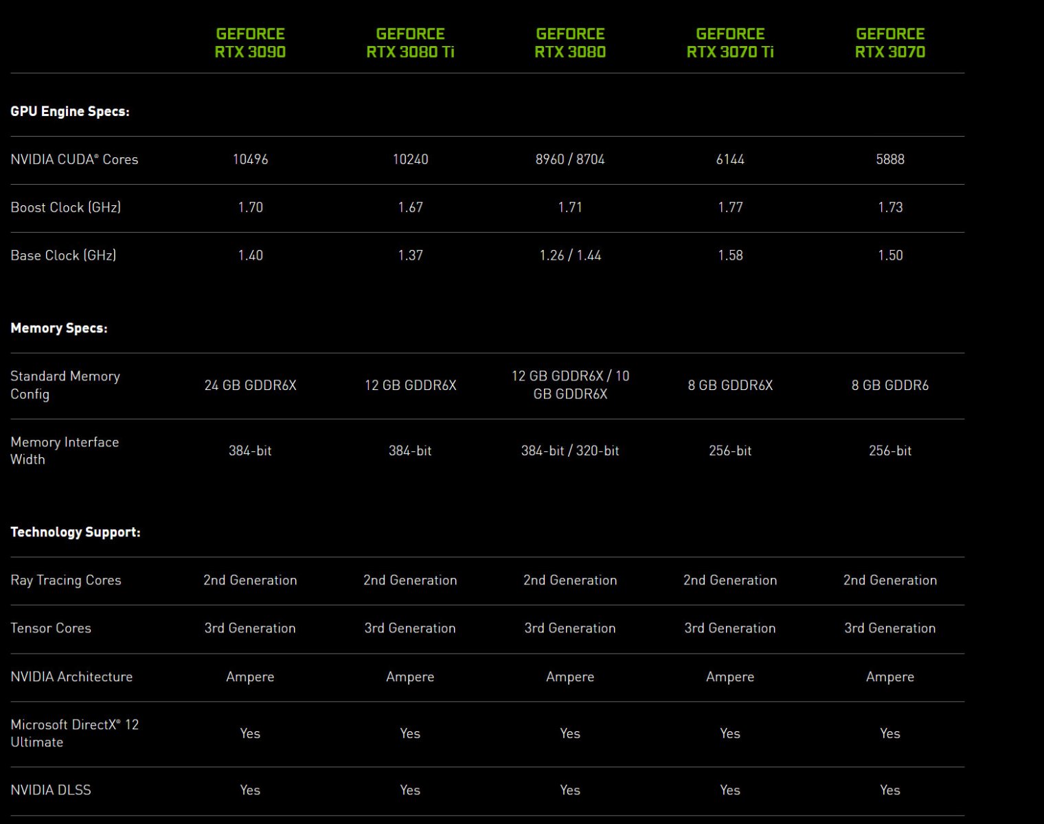Click the CUDA cores value "8960 / 8704"
The width and height of the screenshot is (1044, 824).
570,159
